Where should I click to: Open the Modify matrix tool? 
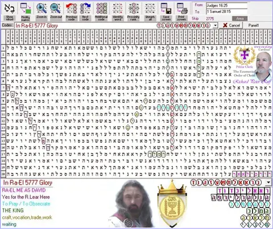(x=26, y=8)
